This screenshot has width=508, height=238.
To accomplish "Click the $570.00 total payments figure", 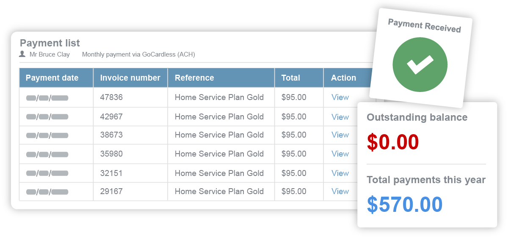I will tap(405, 204).
